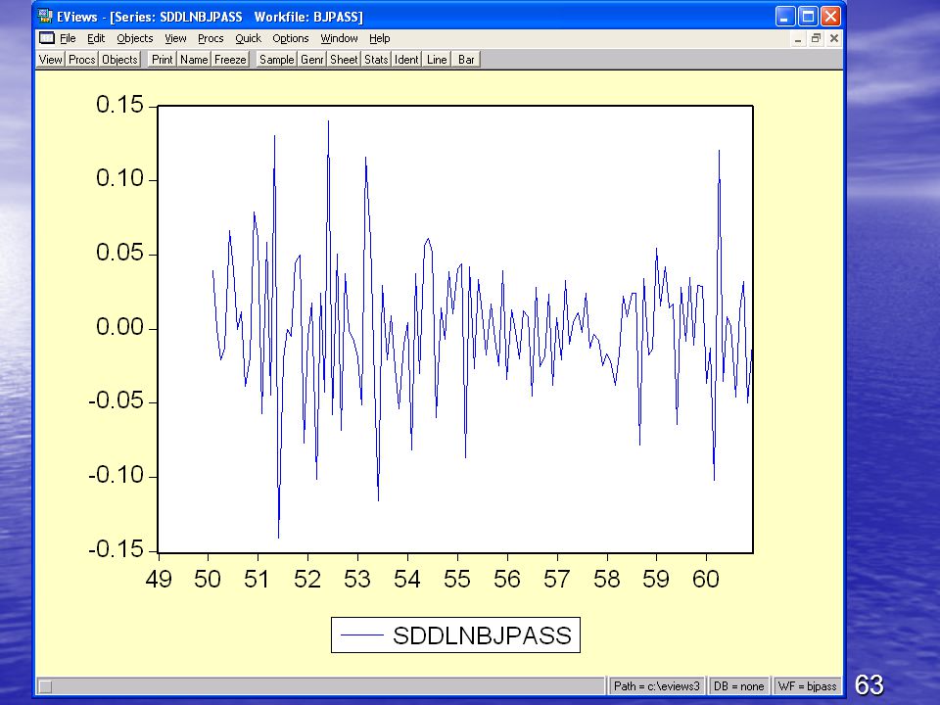Click the Path = c:\eviews3 status entry
This screenshot has width=940, height=705.
[x=656, y=685]
